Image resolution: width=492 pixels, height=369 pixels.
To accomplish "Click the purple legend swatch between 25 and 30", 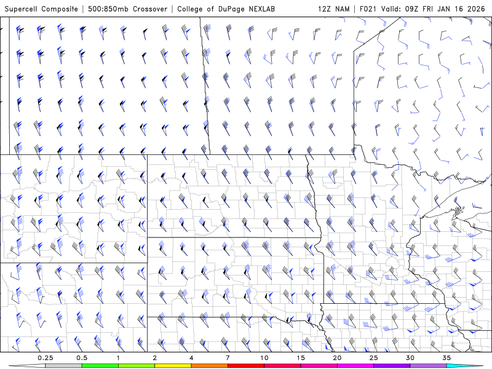I will [392, 366].
